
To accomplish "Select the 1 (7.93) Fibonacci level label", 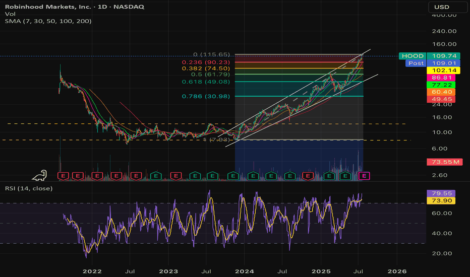I will [x=217, y=140].
